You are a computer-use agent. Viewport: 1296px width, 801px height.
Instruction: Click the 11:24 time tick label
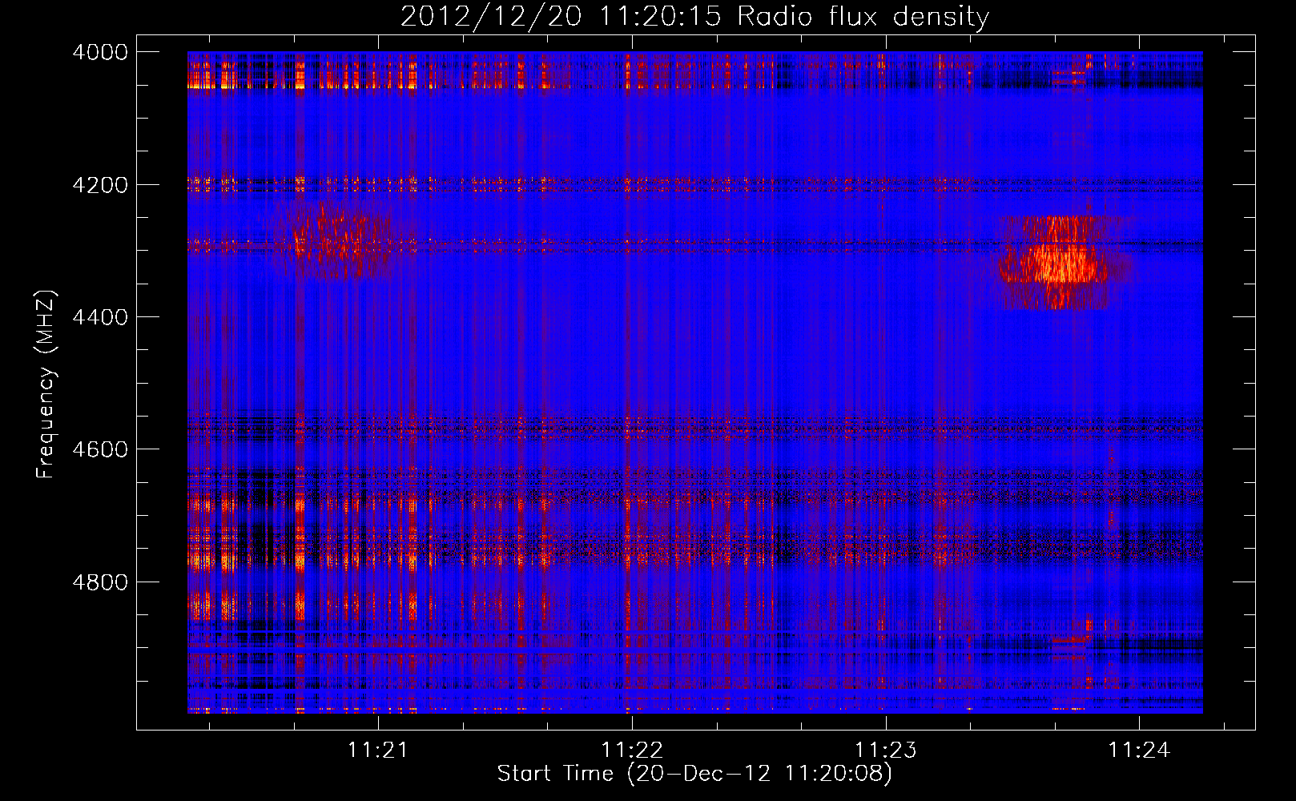1139,751
